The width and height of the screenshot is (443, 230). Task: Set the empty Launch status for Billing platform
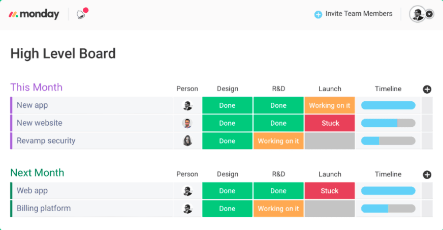coord(330,209)
